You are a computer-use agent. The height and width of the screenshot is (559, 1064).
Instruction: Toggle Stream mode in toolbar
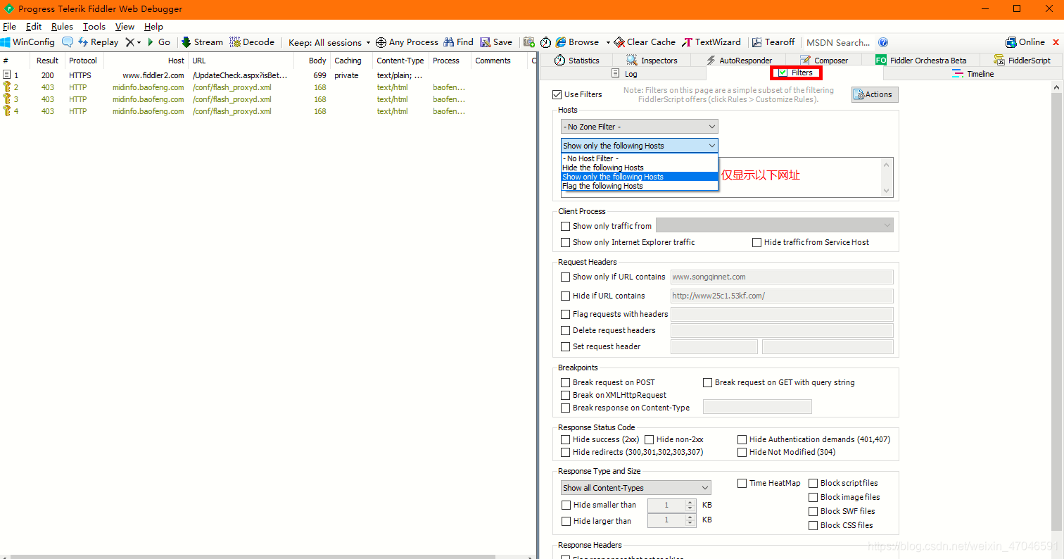202,42
